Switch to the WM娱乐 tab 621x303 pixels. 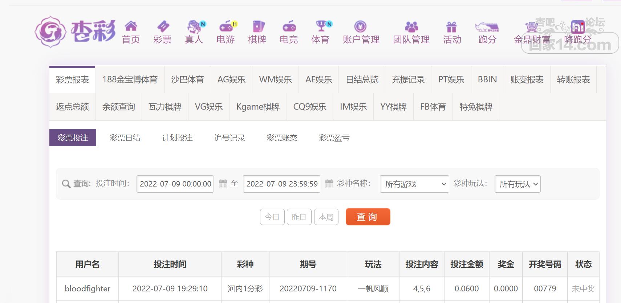click(275, 79)
